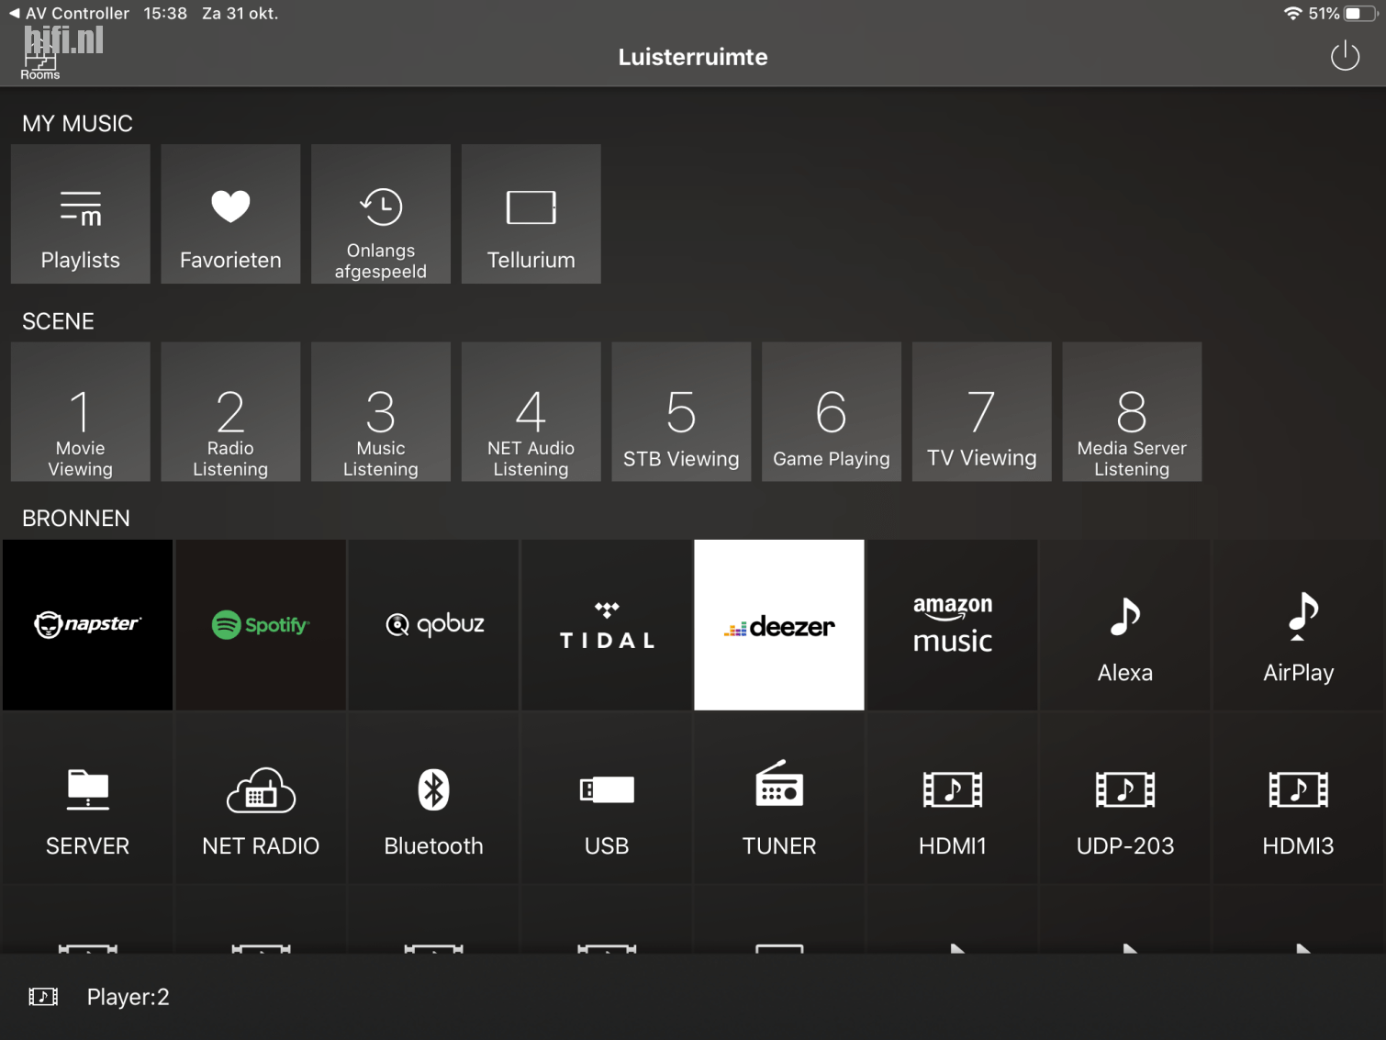
Task: Tap the Wi-Fi status icon
Action: pyautogui.click(x=1292, y=14)
